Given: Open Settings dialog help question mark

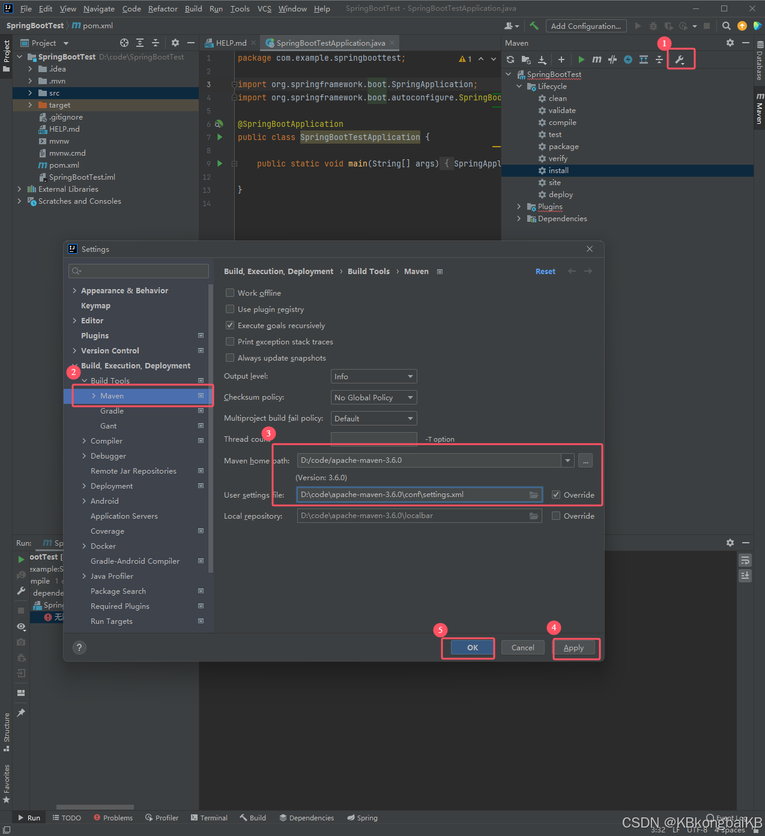Looking at the screenshot, I should click(x=79, y=647).
